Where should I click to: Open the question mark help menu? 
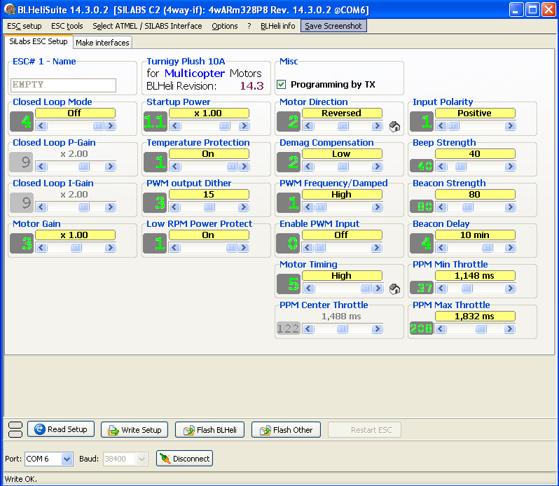tap(249, 26)
